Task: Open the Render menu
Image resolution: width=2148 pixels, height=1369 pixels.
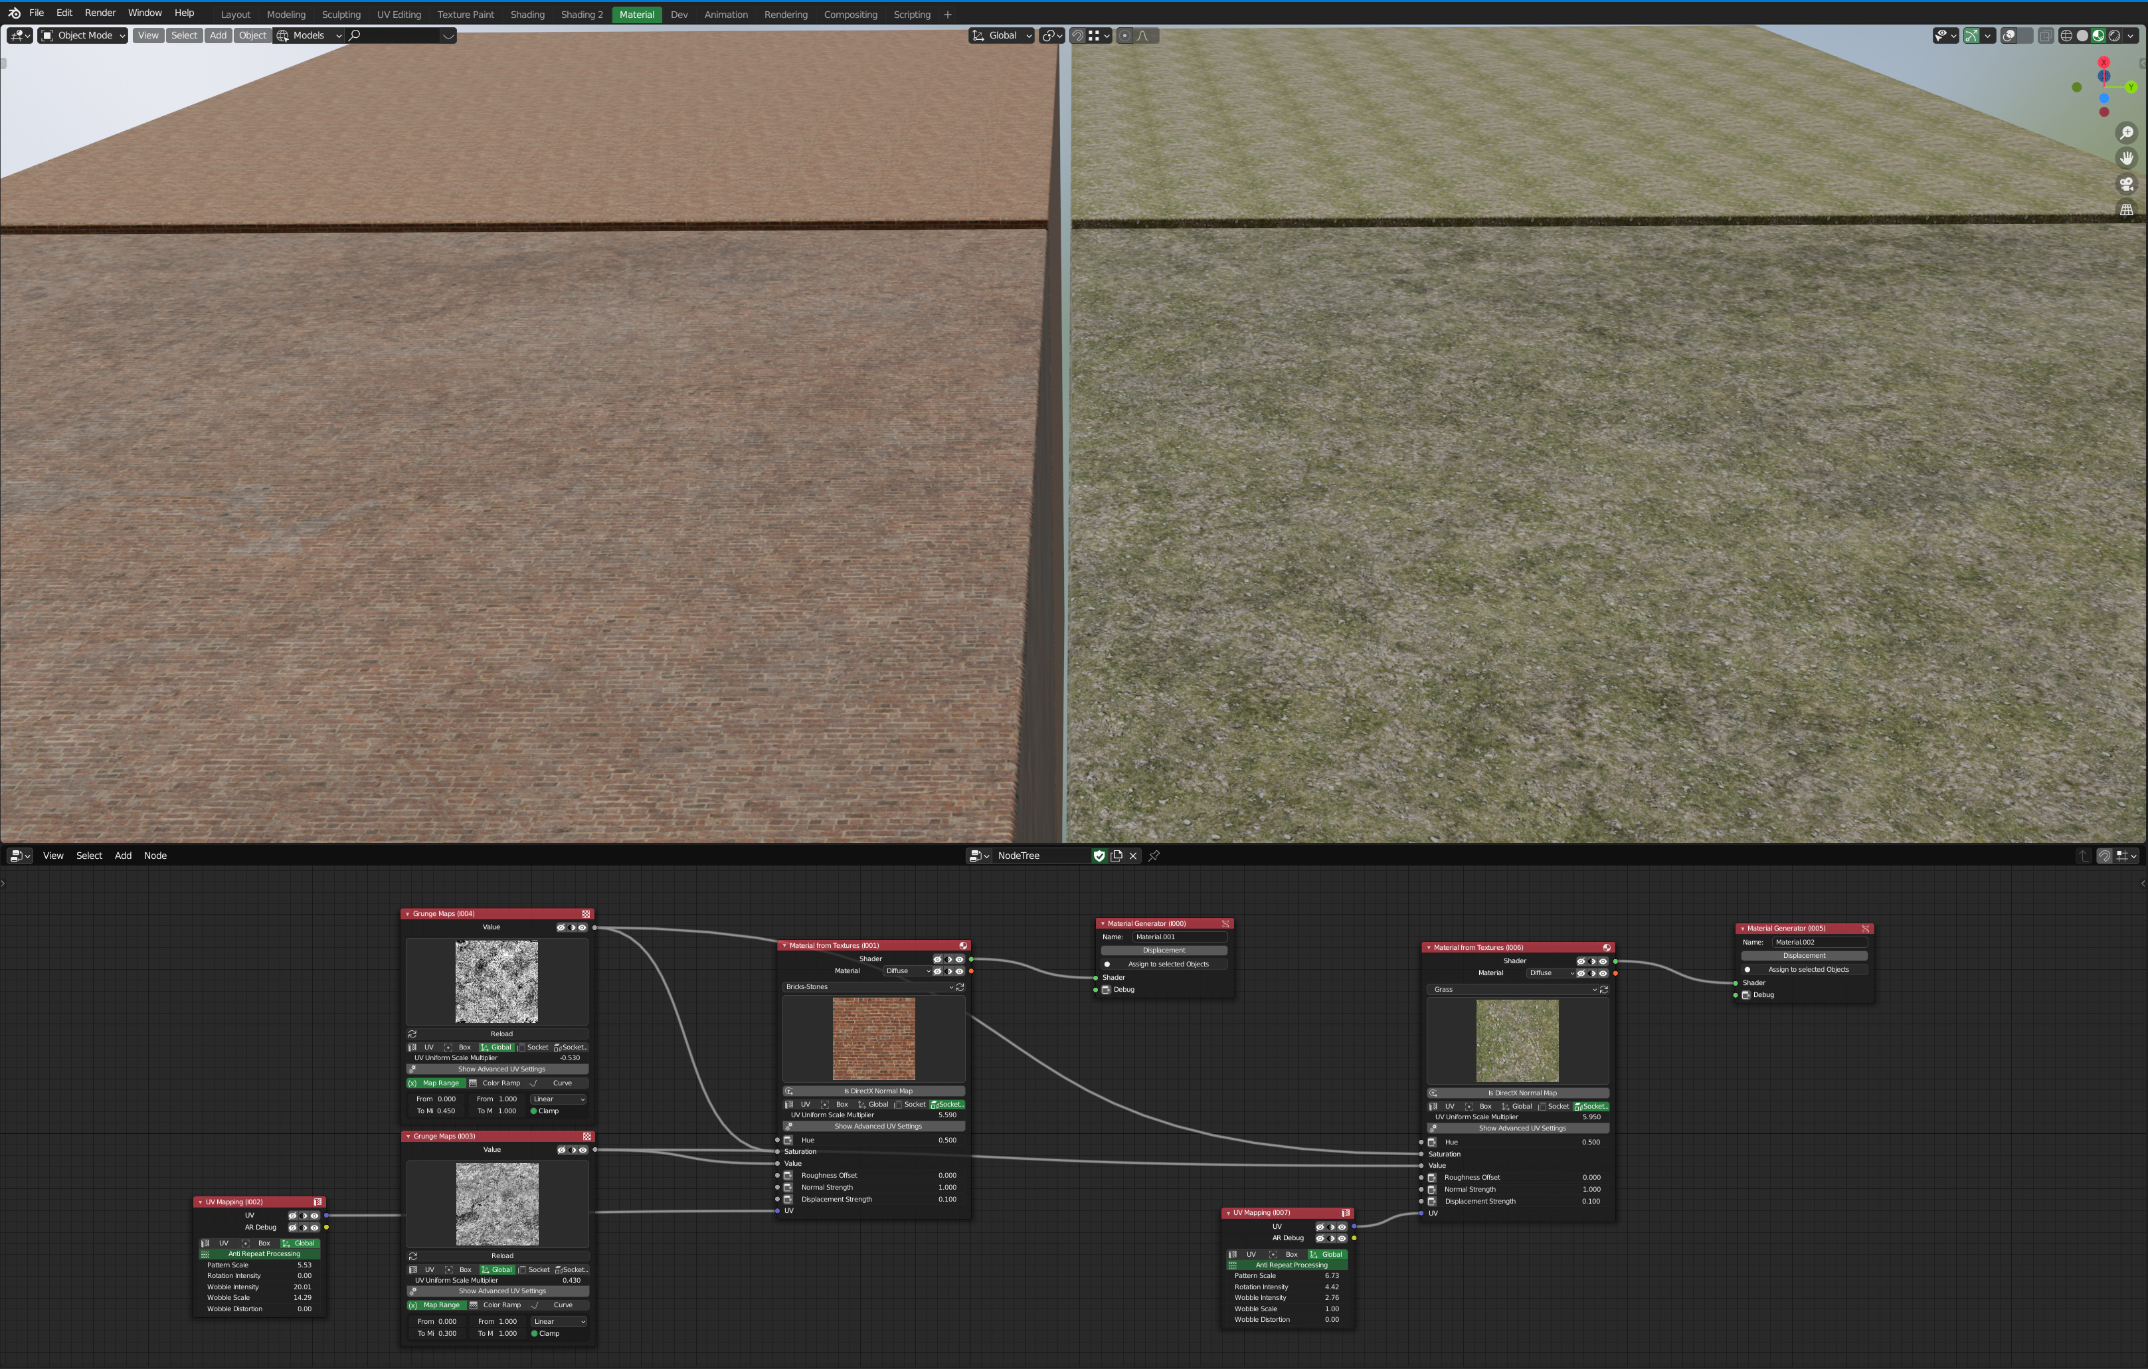Action: click(x=100, y=13)
